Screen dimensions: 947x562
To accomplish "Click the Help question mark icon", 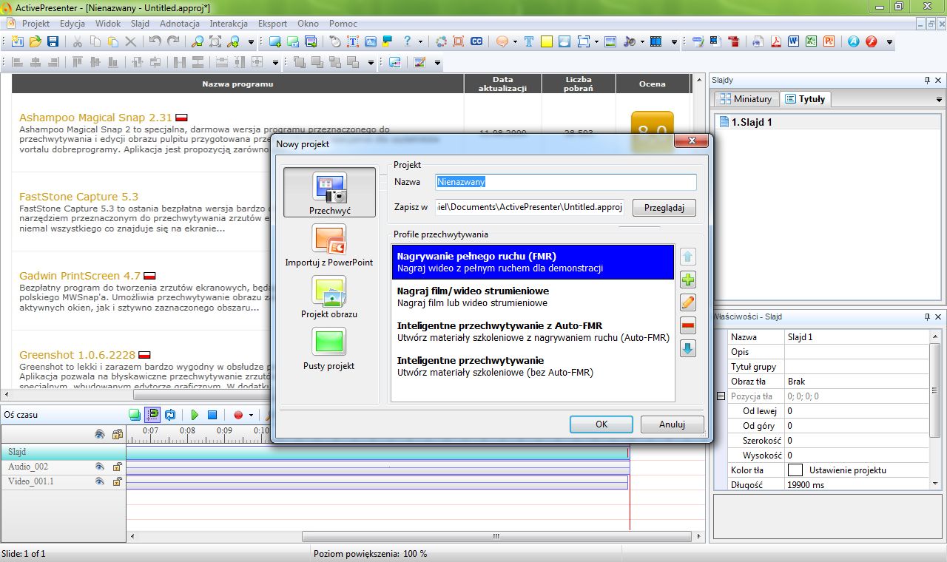I will click(407, 41).
